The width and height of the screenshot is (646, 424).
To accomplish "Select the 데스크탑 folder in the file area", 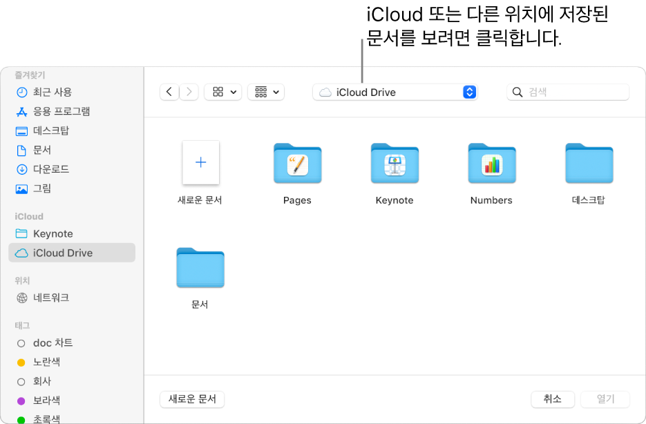I will (x=589, y=163).
